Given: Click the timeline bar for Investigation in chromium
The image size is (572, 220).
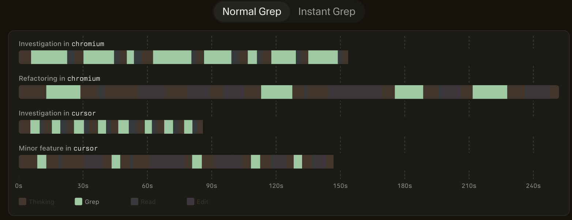Looking at the screenshot, I should 183,57.
